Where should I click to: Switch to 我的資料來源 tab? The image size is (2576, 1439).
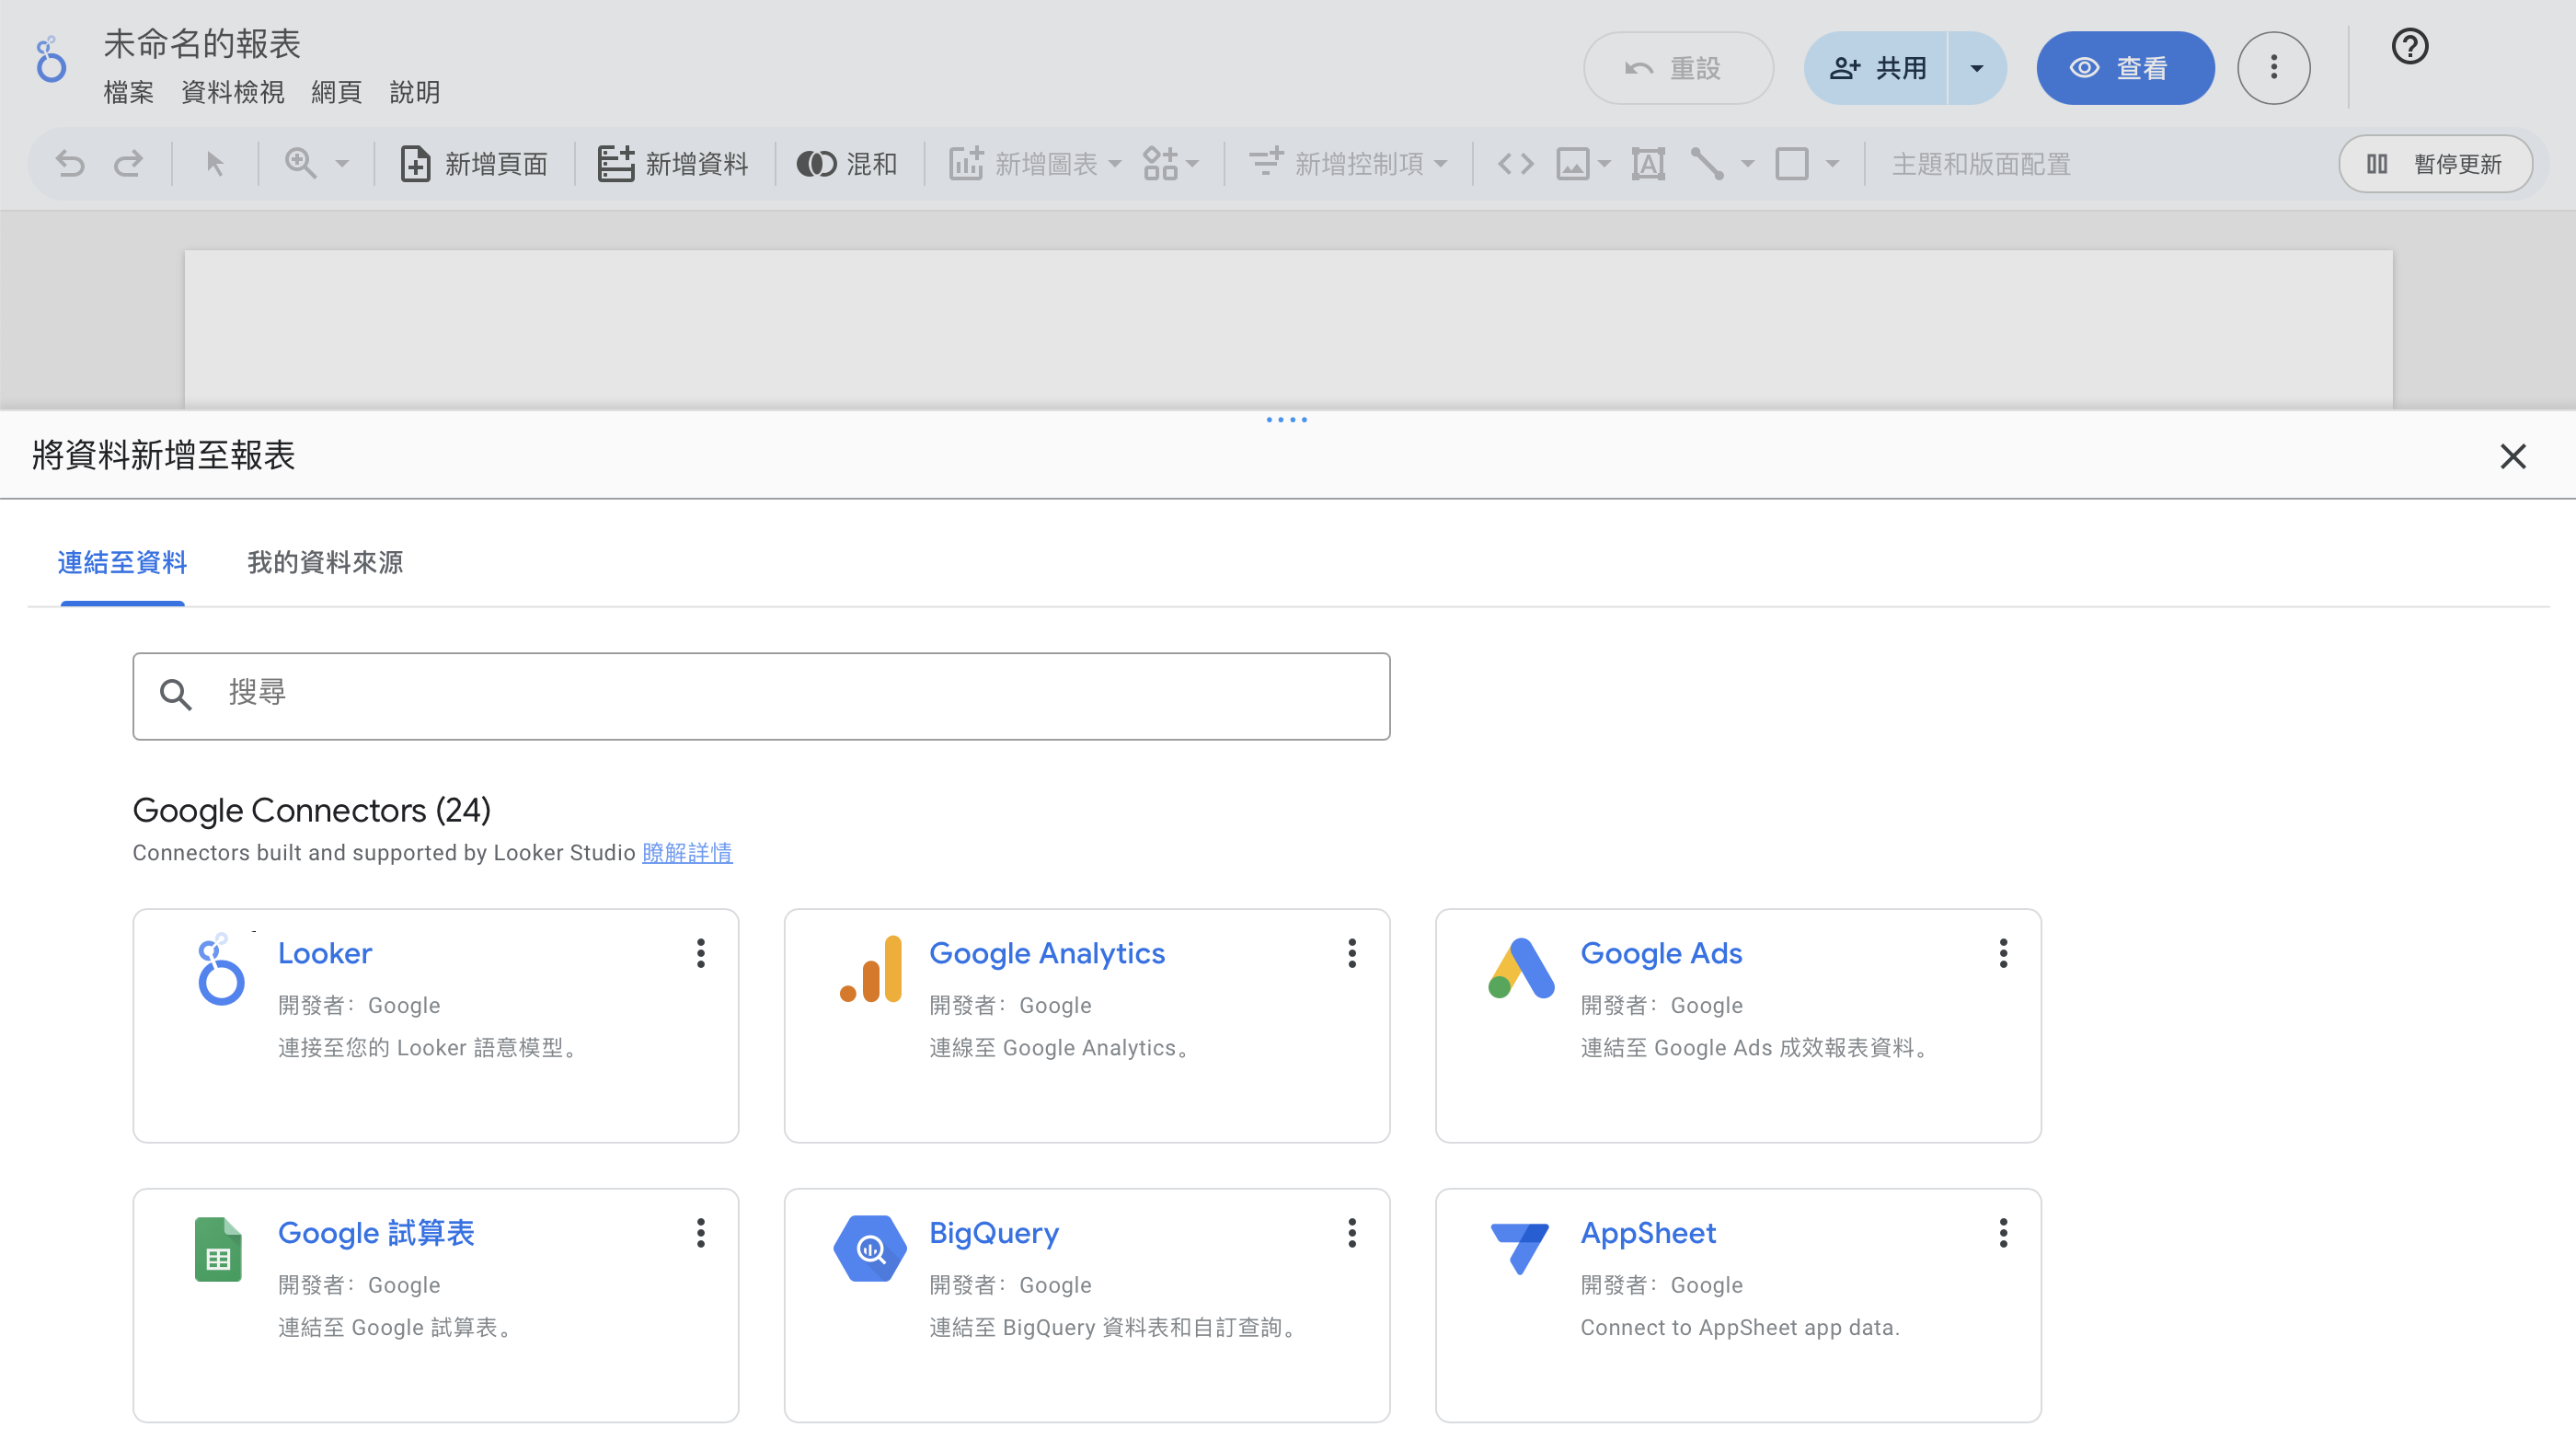pos(325,562)
